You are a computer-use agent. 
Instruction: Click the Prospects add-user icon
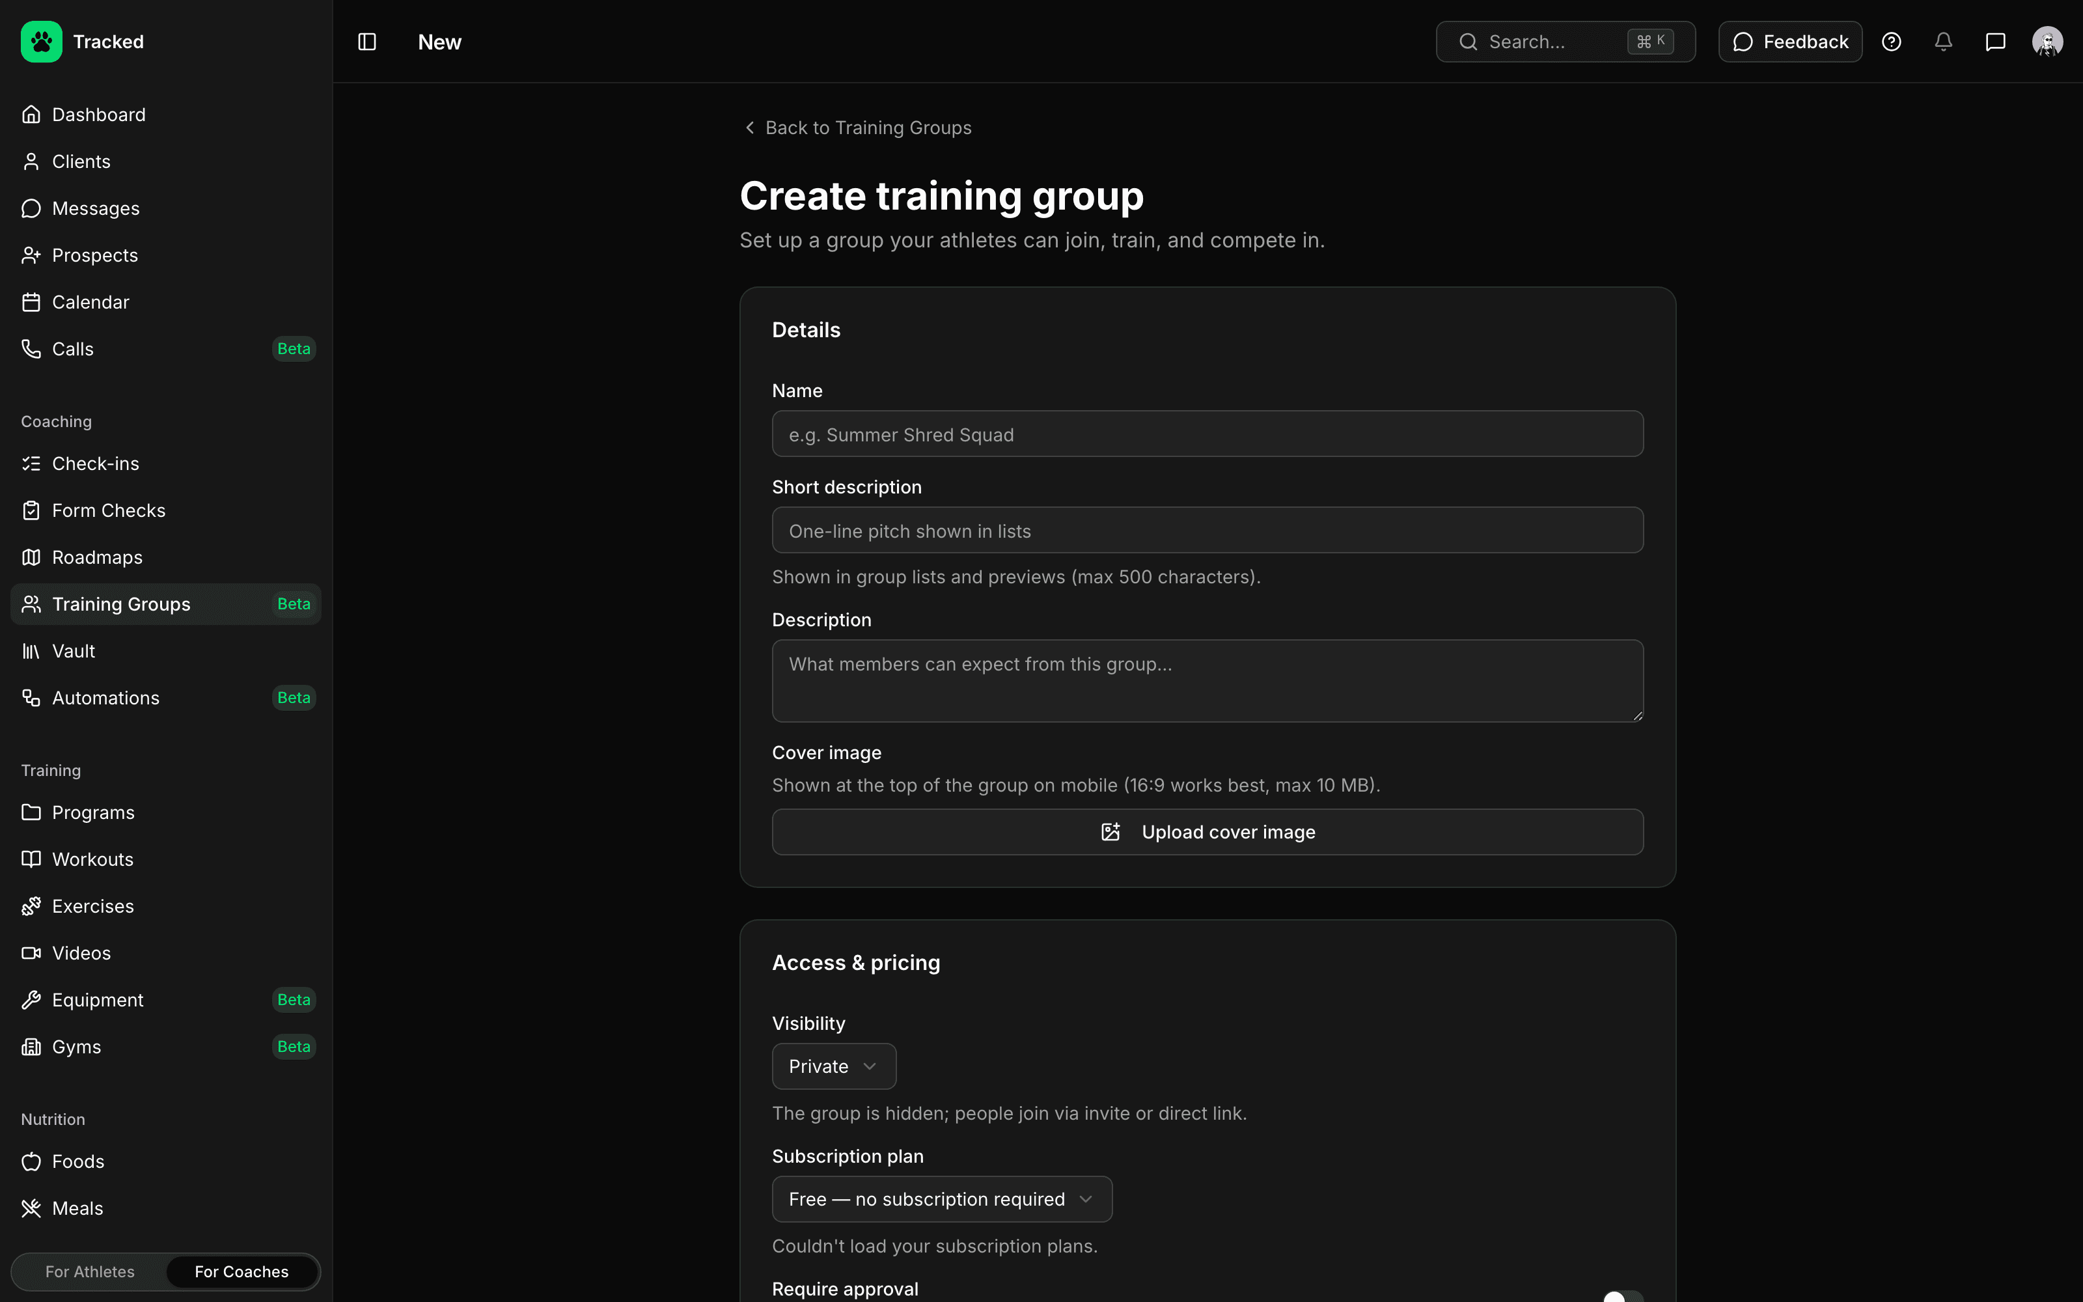point(31,255)
